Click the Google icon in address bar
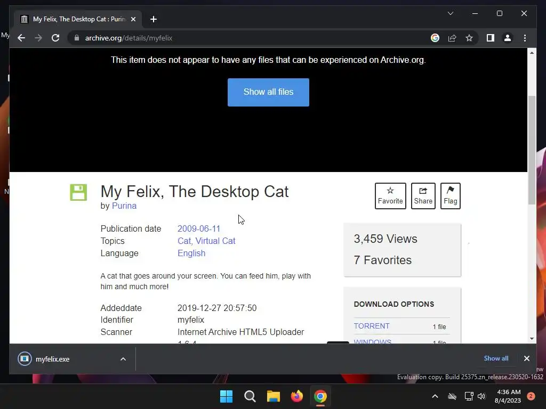This screenshot has height=409, width=546. coord(435,38)
